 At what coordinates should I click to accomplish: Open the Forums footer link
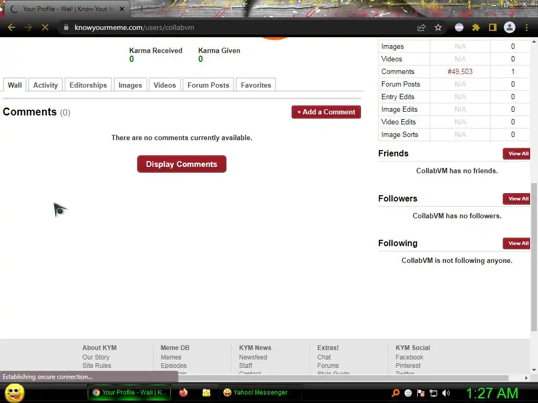[328, 366]
